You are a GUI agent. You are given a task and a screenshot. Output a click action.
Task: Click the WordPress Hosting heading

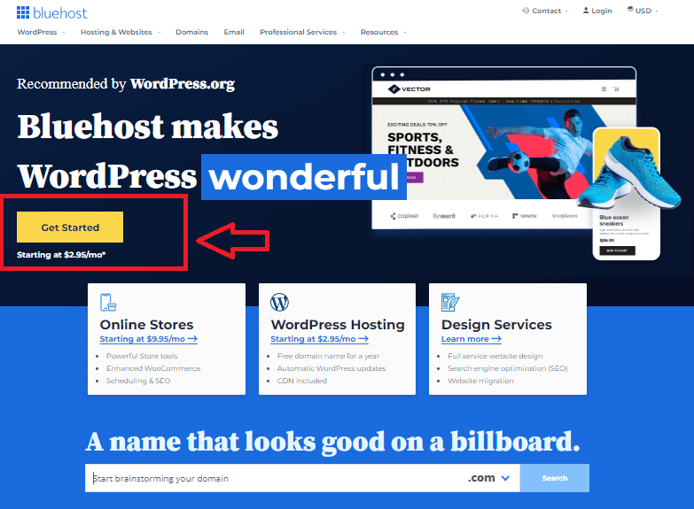(338, 325)
